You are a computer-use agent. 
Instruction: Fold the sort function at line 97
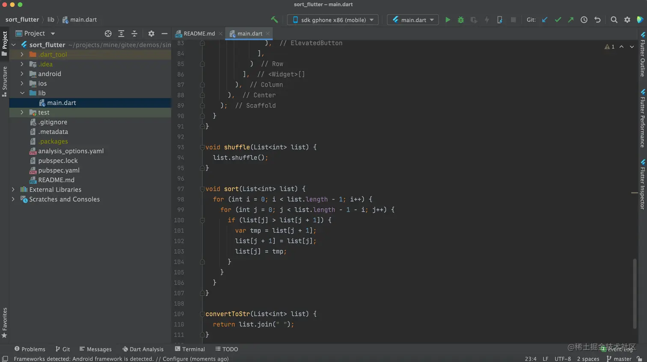coord(202,189)
